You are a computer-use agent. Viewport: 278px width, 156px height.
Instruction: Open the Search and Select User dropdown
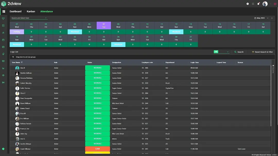click(29, 18)
